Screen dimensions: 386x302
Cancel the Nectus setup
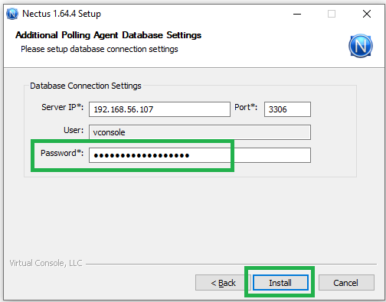tap(346, 282)
